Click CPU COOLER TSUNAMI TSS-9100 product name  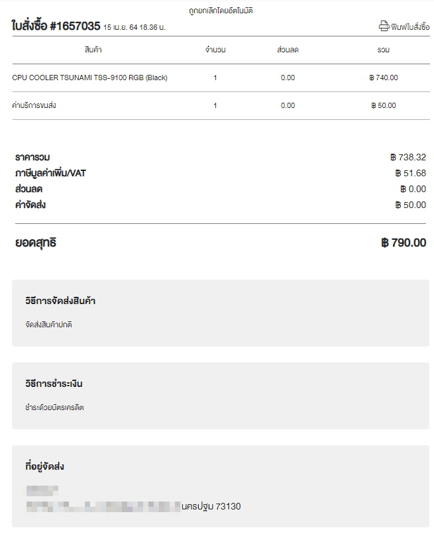tap(89, 78)
